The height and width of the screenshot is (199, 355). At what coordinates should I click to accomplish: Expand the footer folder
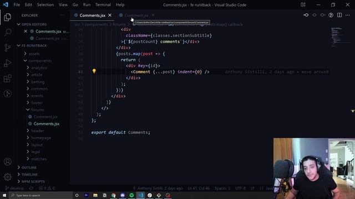click(37, 103)
